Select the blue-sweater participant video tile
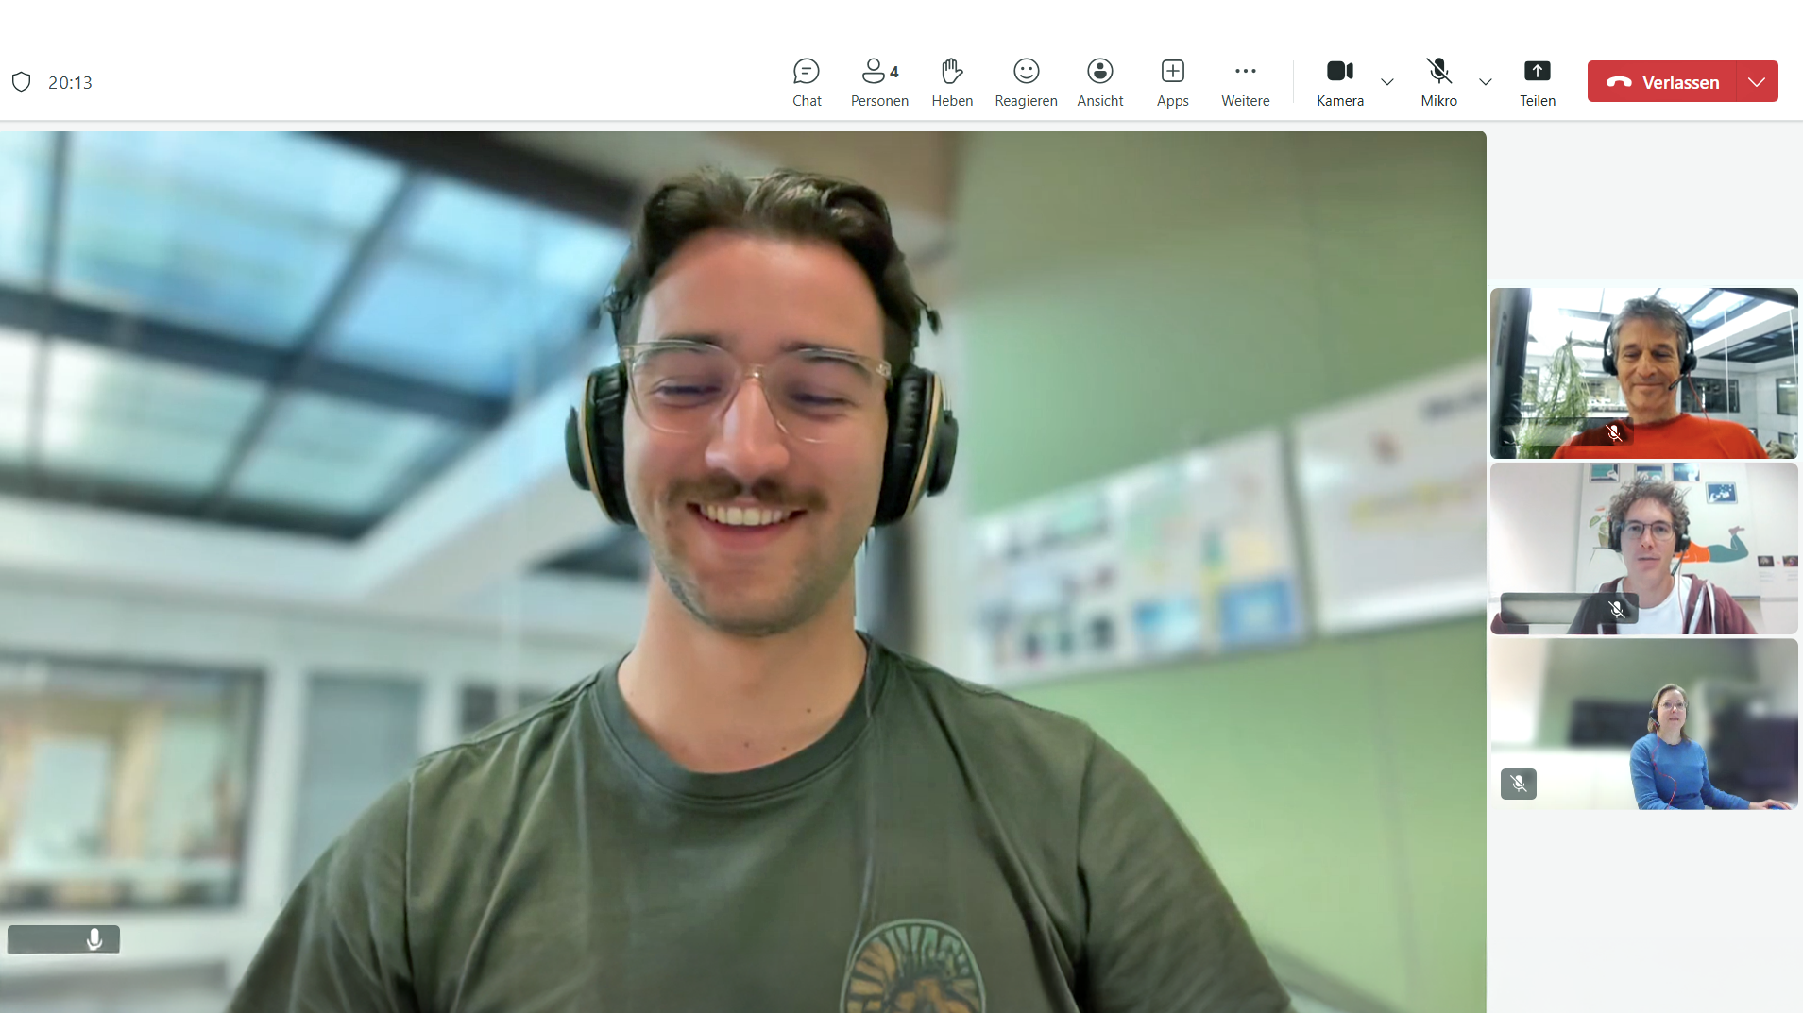This screenshot has height=1013, width=1803. pyautogui.click(x=1643, y=723)
